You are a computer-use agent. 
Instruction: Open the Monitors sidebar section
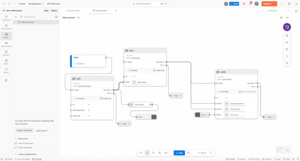coord(6,53)
